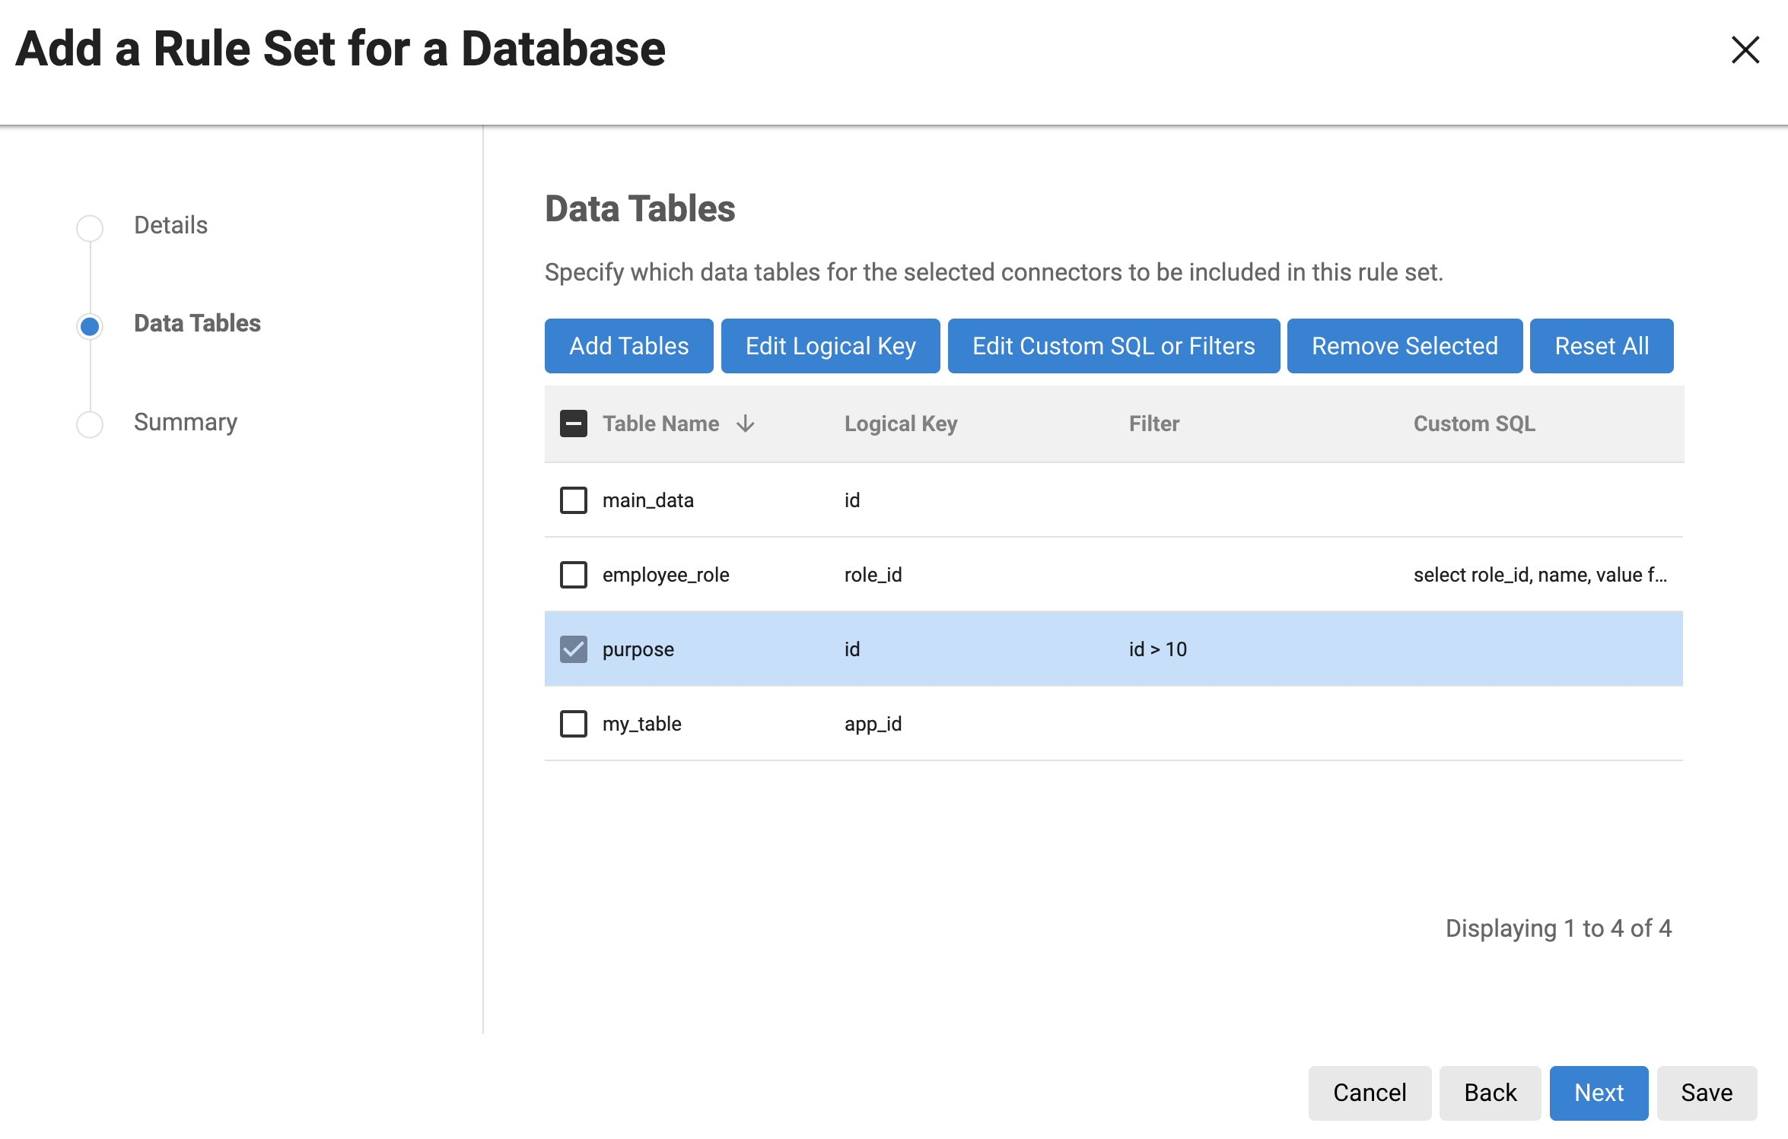Close the Add Rule Set dialog
The width and height of the screenshot is (1788, 1139).
coord(1745,50)
